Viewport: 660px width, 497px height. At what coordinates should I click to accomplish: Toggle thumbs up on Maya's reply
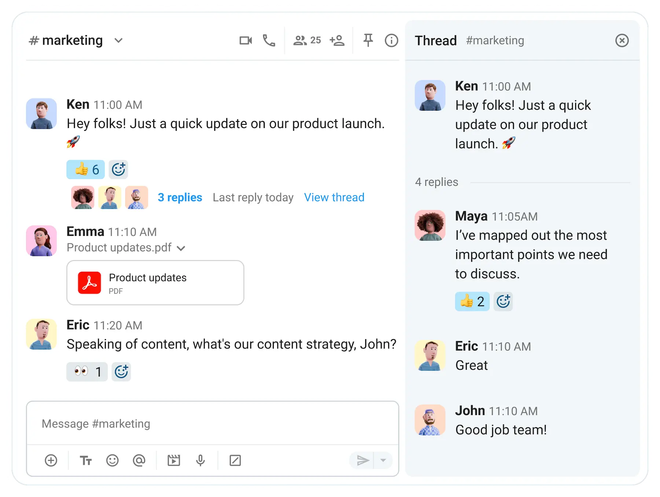pos(472,302)
